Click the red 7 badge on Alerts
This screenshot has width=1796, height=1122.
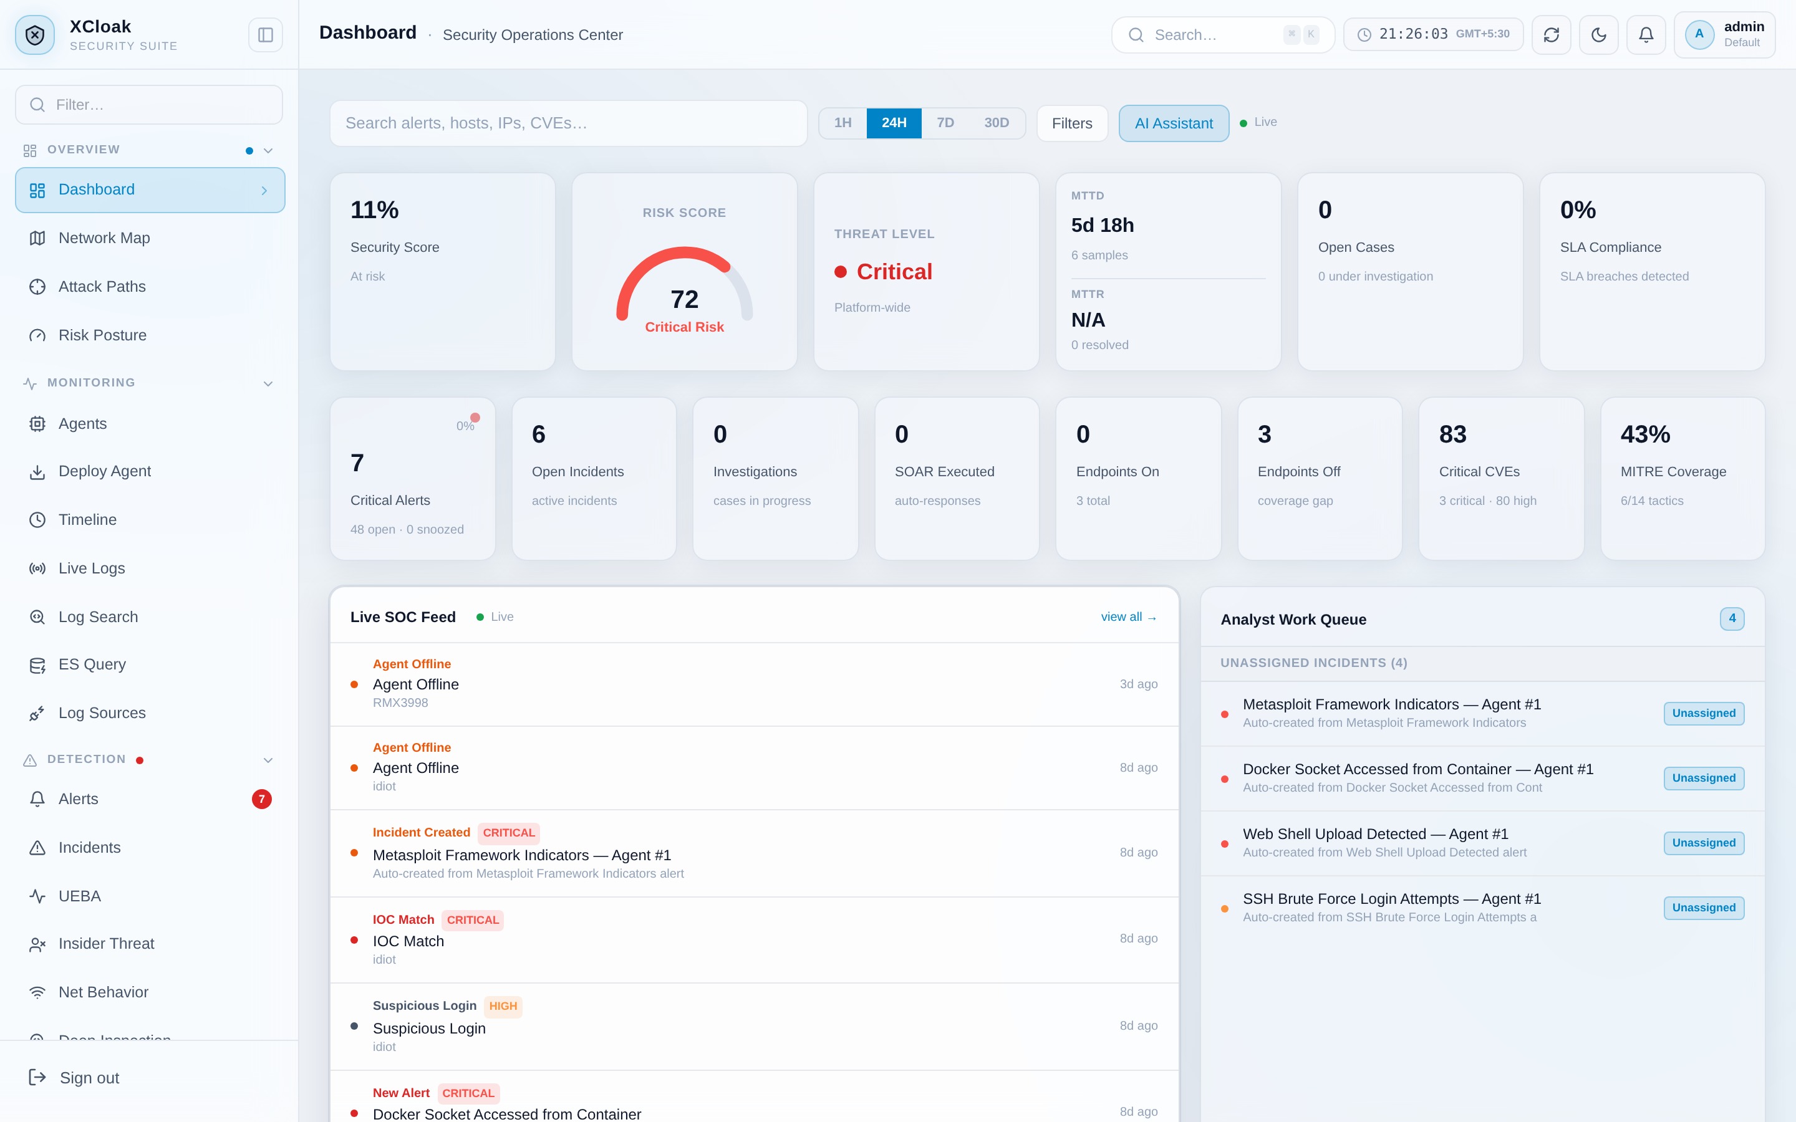point(261,799)
